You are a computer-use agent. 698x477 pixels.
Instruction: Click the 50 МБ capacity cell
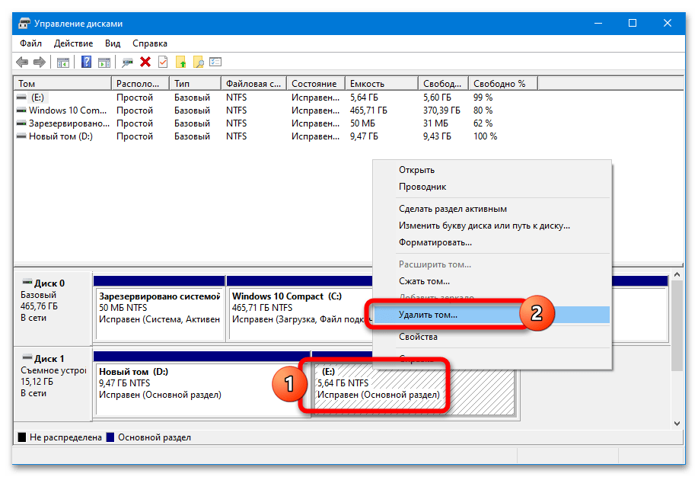pos(362,123)
